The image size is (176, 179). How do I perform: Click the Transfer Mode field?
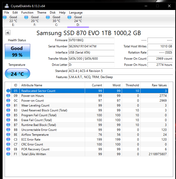tap(91, 59)
